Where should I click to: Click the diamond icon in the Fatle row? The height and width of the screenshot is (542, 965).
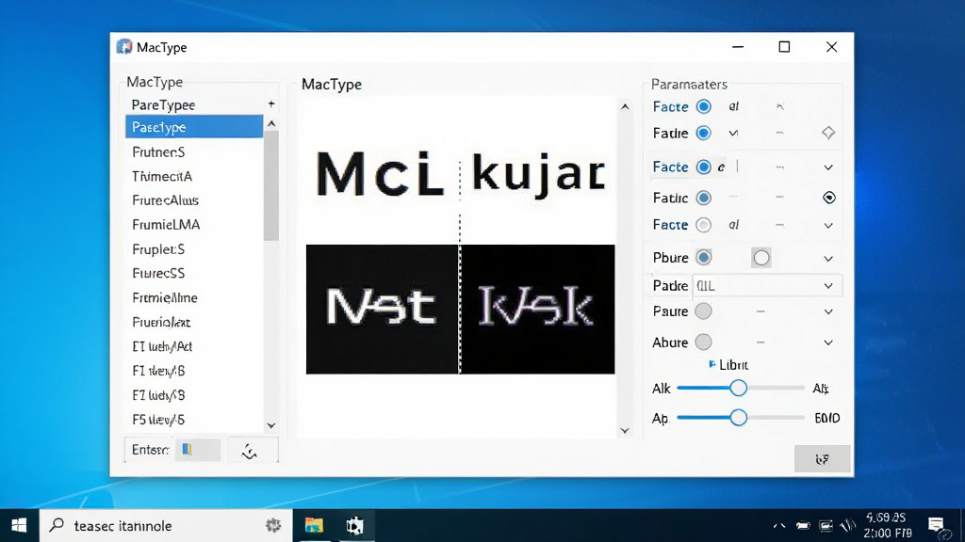click(x=828, y=133)
